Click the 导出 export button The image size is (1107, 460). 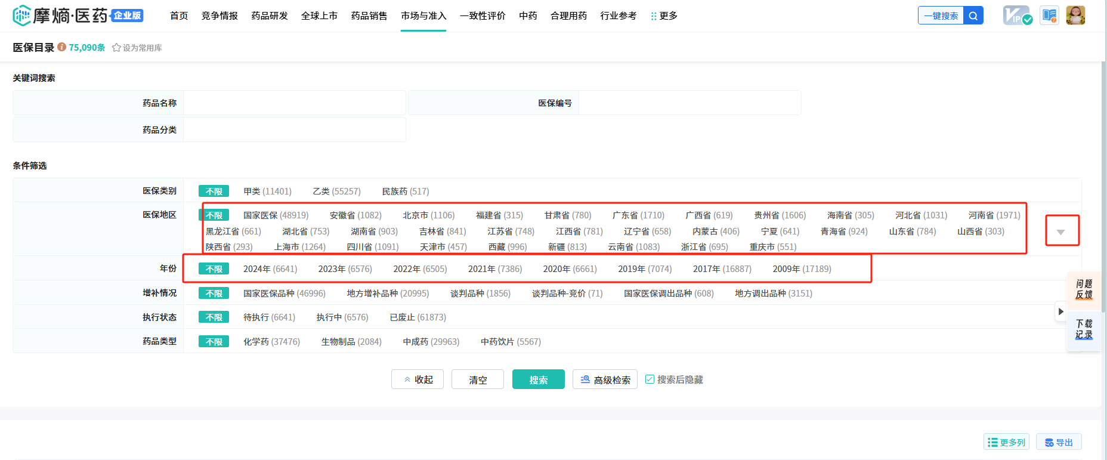[x=1059, y=442]
